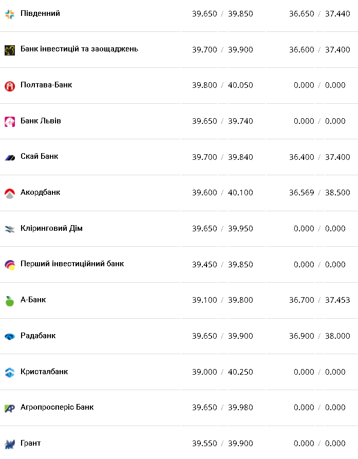Click Кристалбанк's 39.000 / 40.250 rate

pyautogui.click(x=222, y=372)
